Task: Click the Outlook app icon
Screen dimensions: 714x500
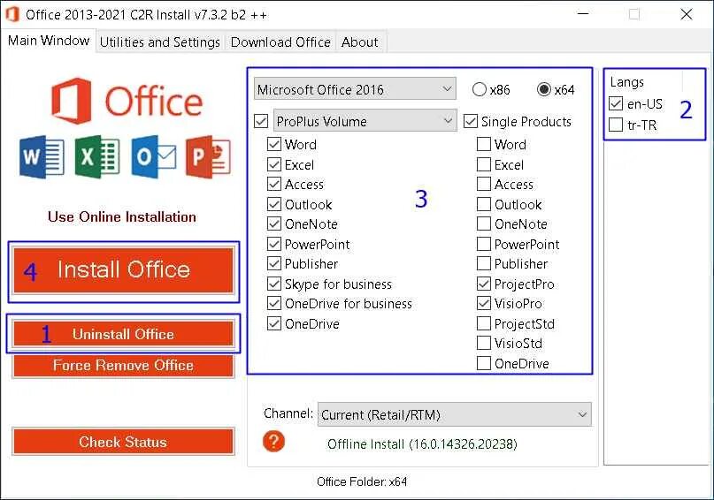Action: [x=153, y=157]
